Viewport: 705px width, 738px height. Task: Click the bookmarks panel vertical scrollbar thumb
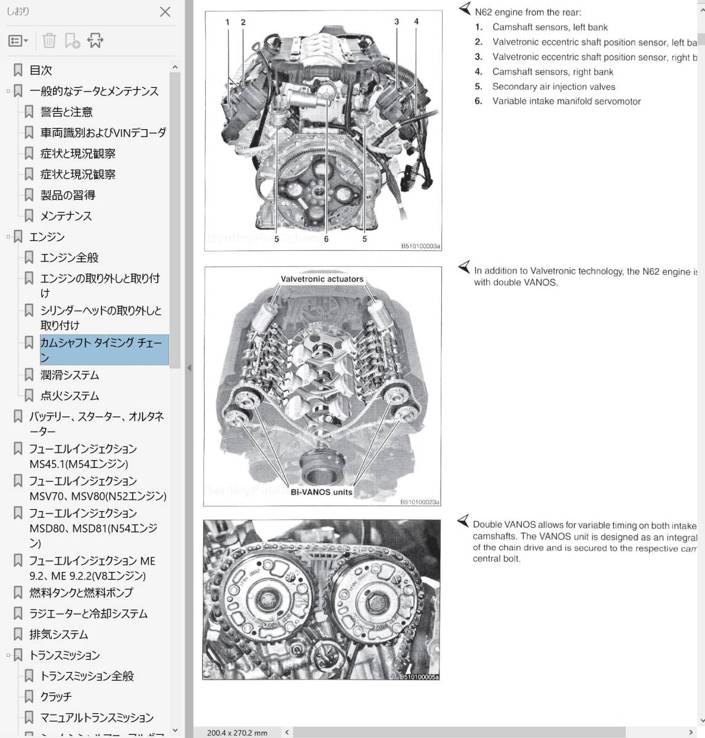175,220
